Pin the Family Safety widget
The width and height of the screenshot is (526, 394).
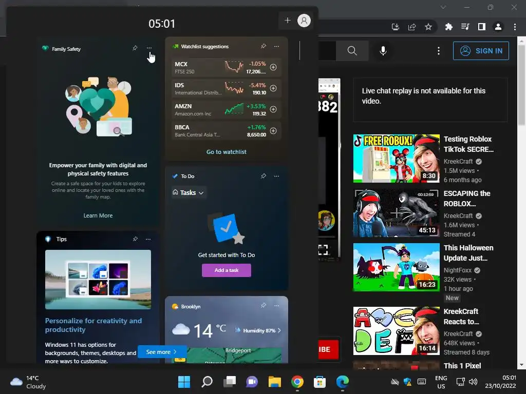pyautogui.click(x=135, y=48)
